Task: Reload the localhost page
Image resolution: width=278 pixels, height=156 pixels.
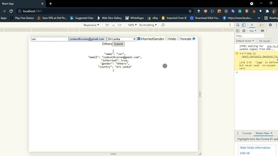Action: click(x=11, y=11)
